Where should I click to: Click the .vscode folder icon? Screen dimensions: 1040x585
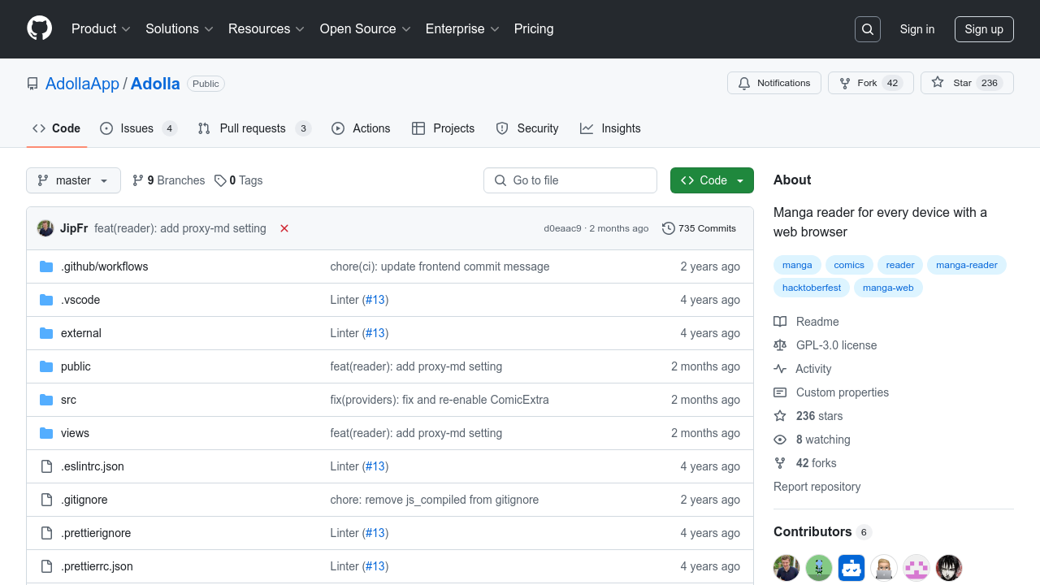[x=46, y=300]
